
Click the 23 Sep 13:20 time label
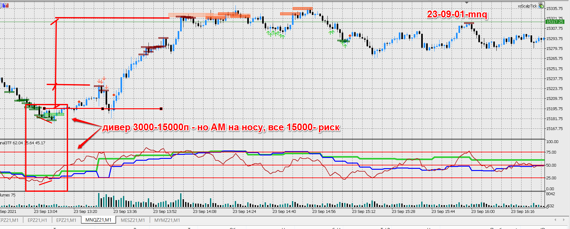(x=85, y=212)
